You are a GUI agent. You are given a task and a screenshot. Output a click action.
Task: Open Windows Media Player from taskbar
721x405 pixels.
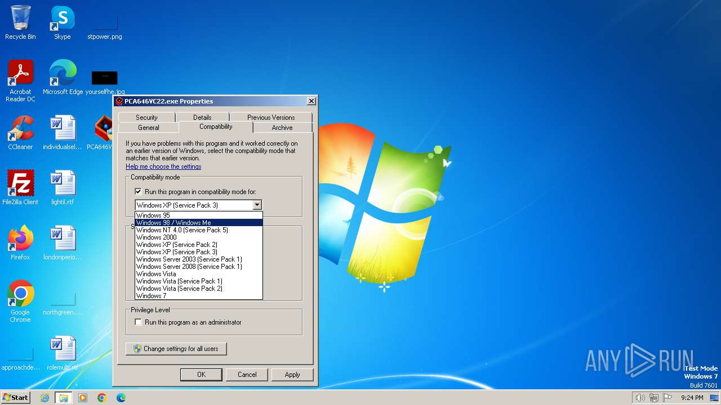pos(83,398)
